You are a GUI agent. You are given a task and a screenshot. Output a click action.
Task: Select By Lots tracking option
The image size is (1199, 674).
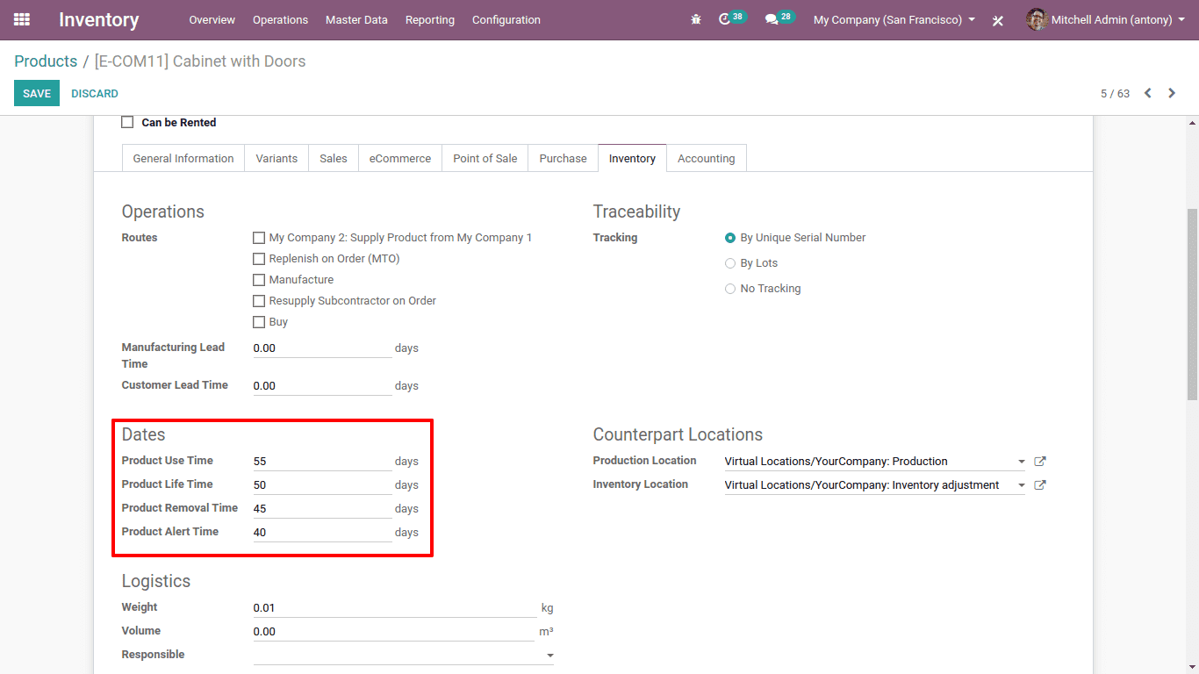pyautogui.click(x=730, y=263)
